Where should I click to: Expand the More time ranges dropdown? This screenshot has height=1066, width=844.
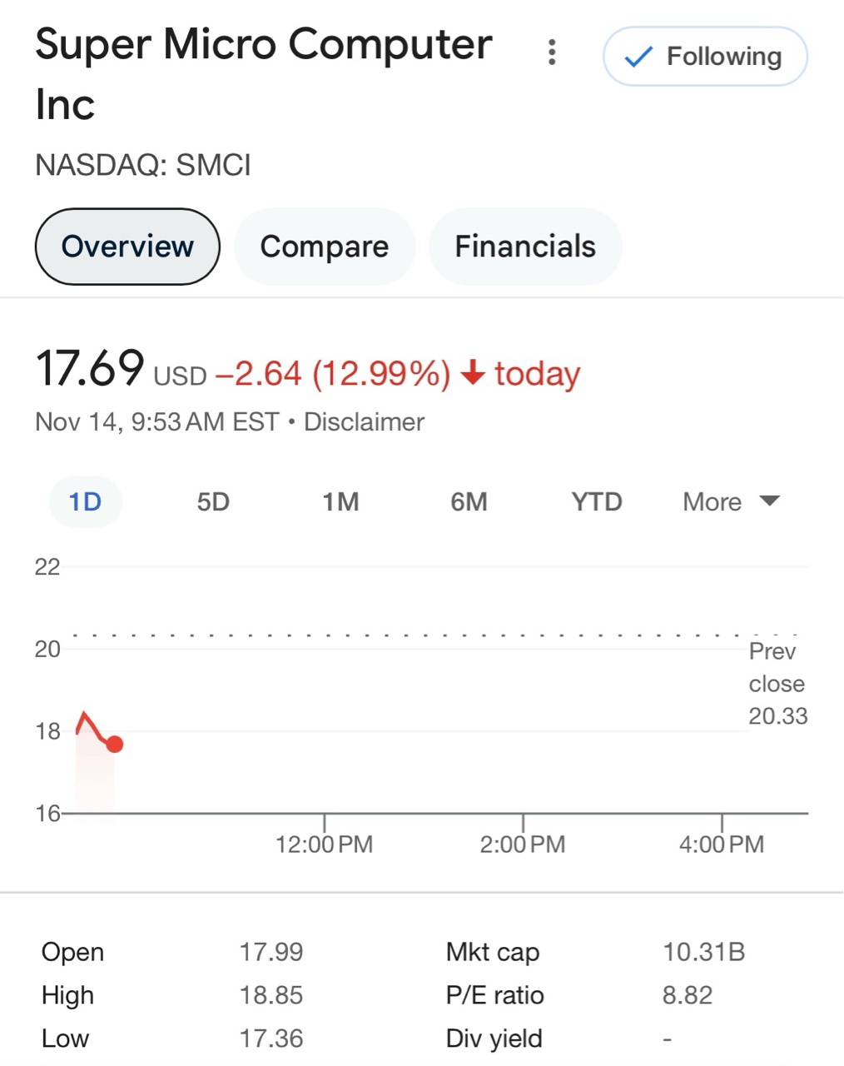(712, 502)
